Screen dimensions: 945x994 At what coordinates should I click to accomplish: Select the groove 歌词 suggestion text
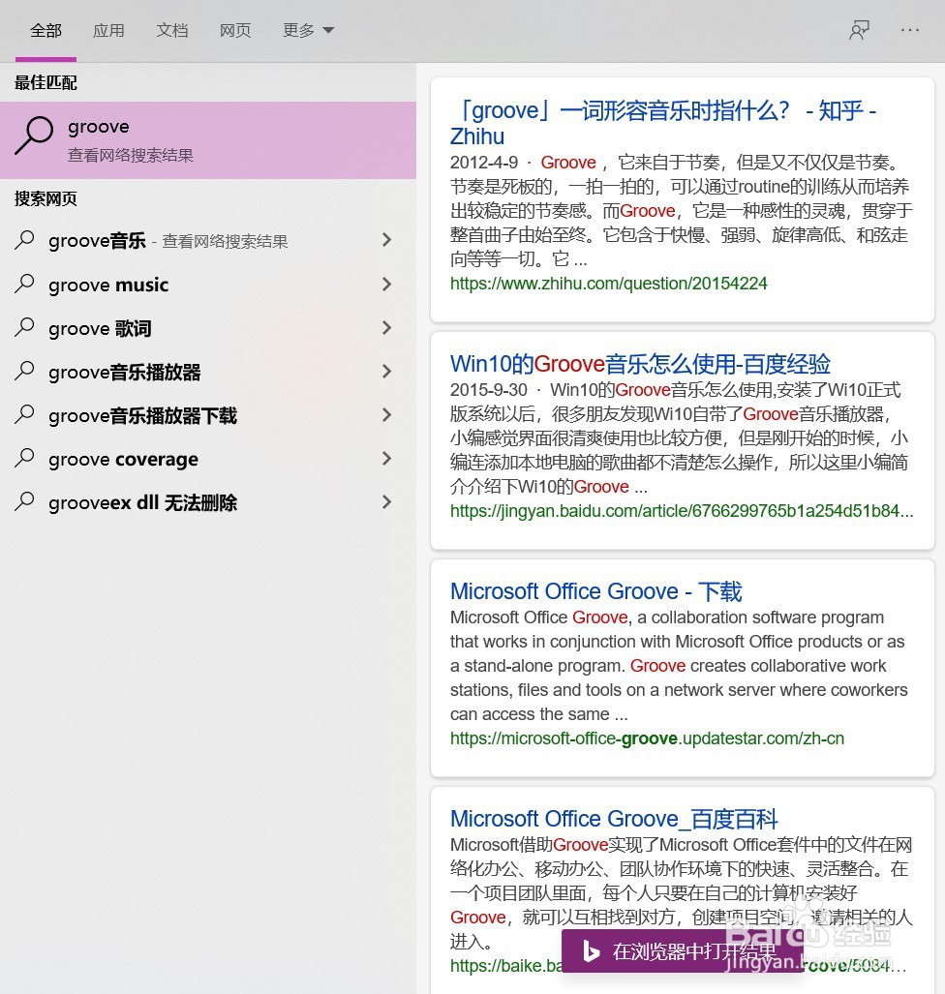(x=100, y=329)
